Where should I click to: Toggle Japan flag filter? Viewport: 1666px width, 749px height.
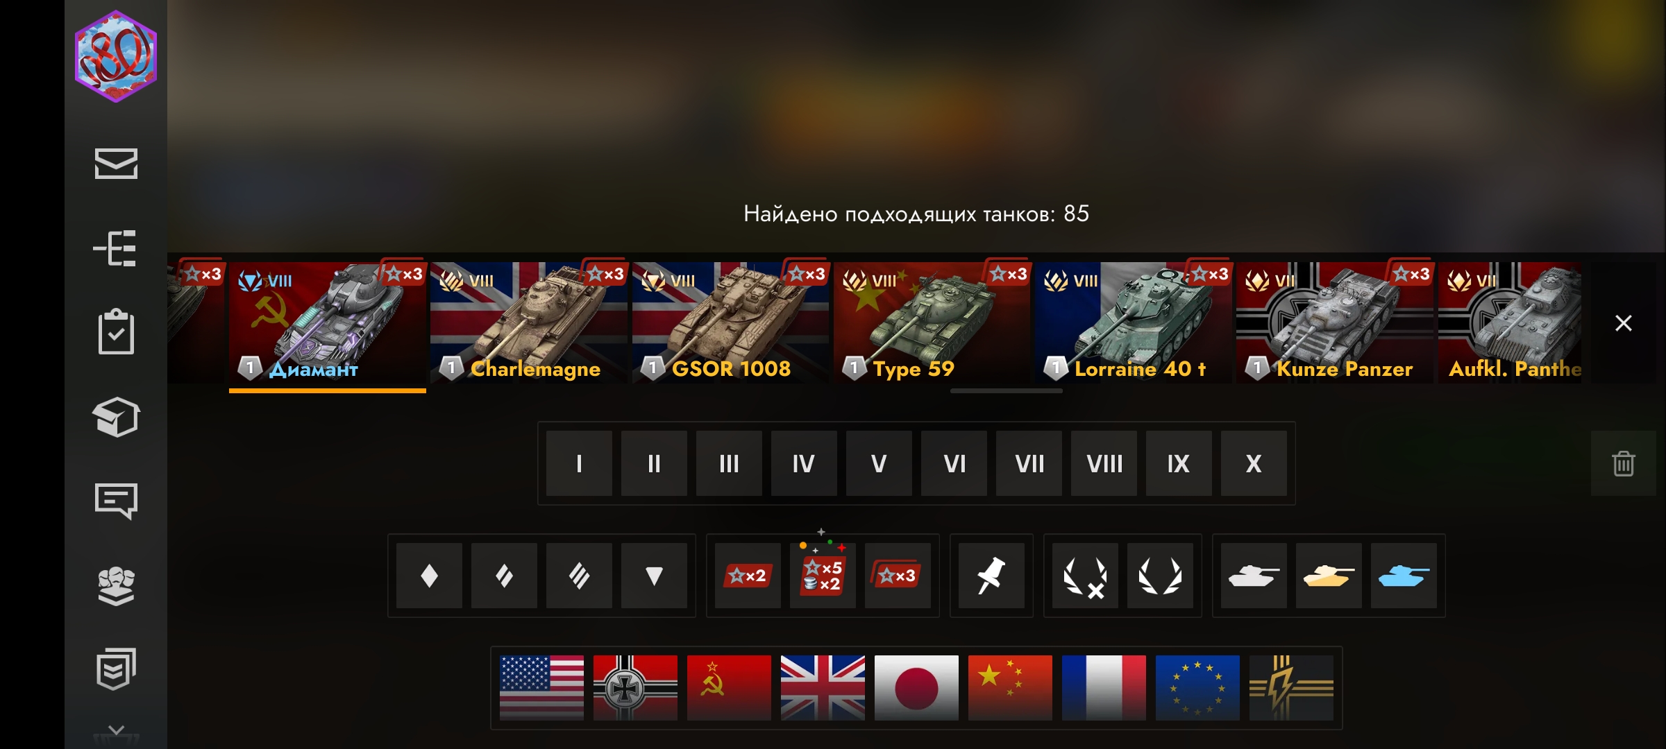[916, 688]
